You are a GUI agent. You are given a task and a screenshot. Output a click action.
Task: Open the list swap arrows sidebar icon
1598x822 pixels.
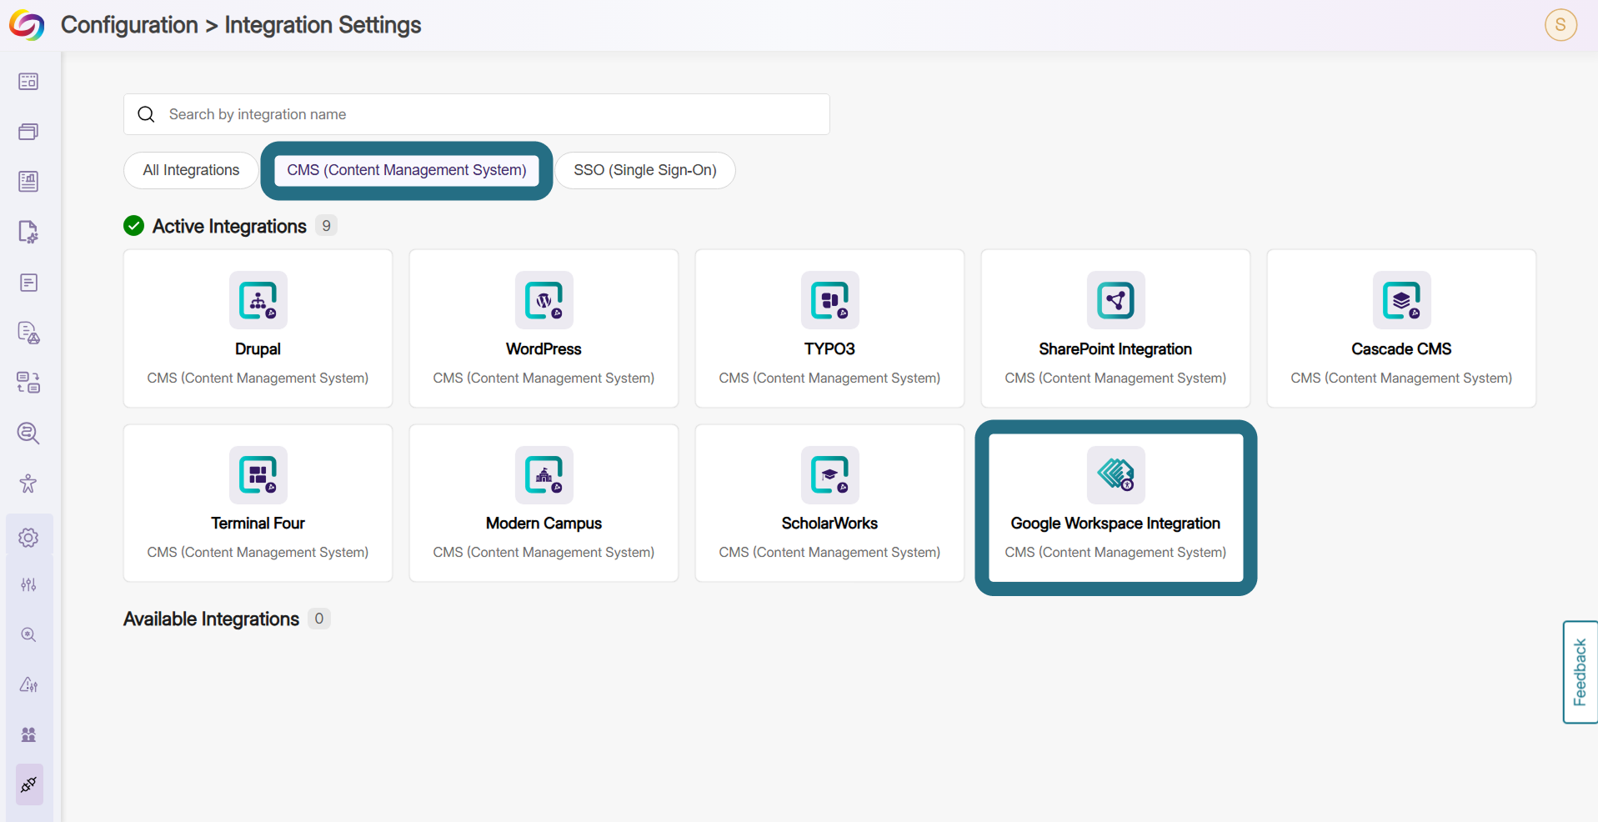[28, 383]
